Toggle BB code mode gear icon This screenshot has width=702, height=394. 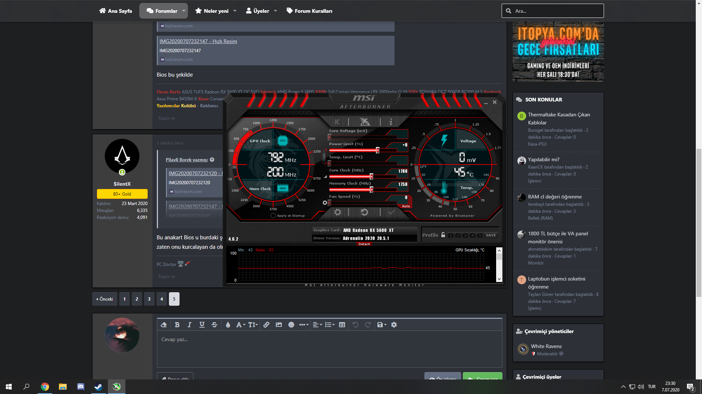394,325
